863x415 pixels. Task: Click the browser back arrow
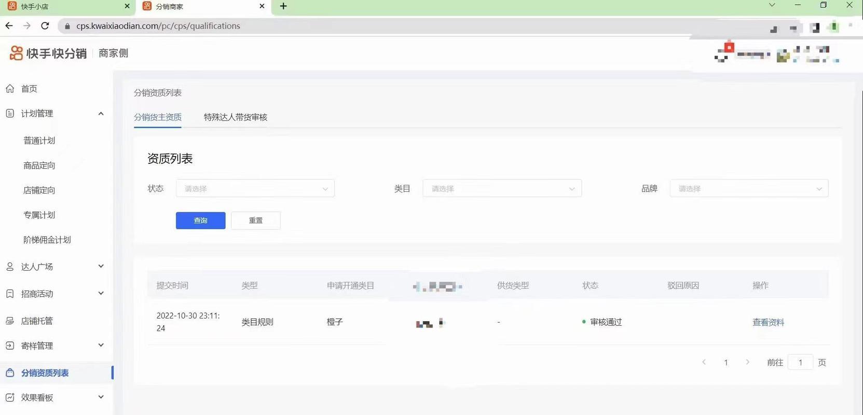[9, 25]
